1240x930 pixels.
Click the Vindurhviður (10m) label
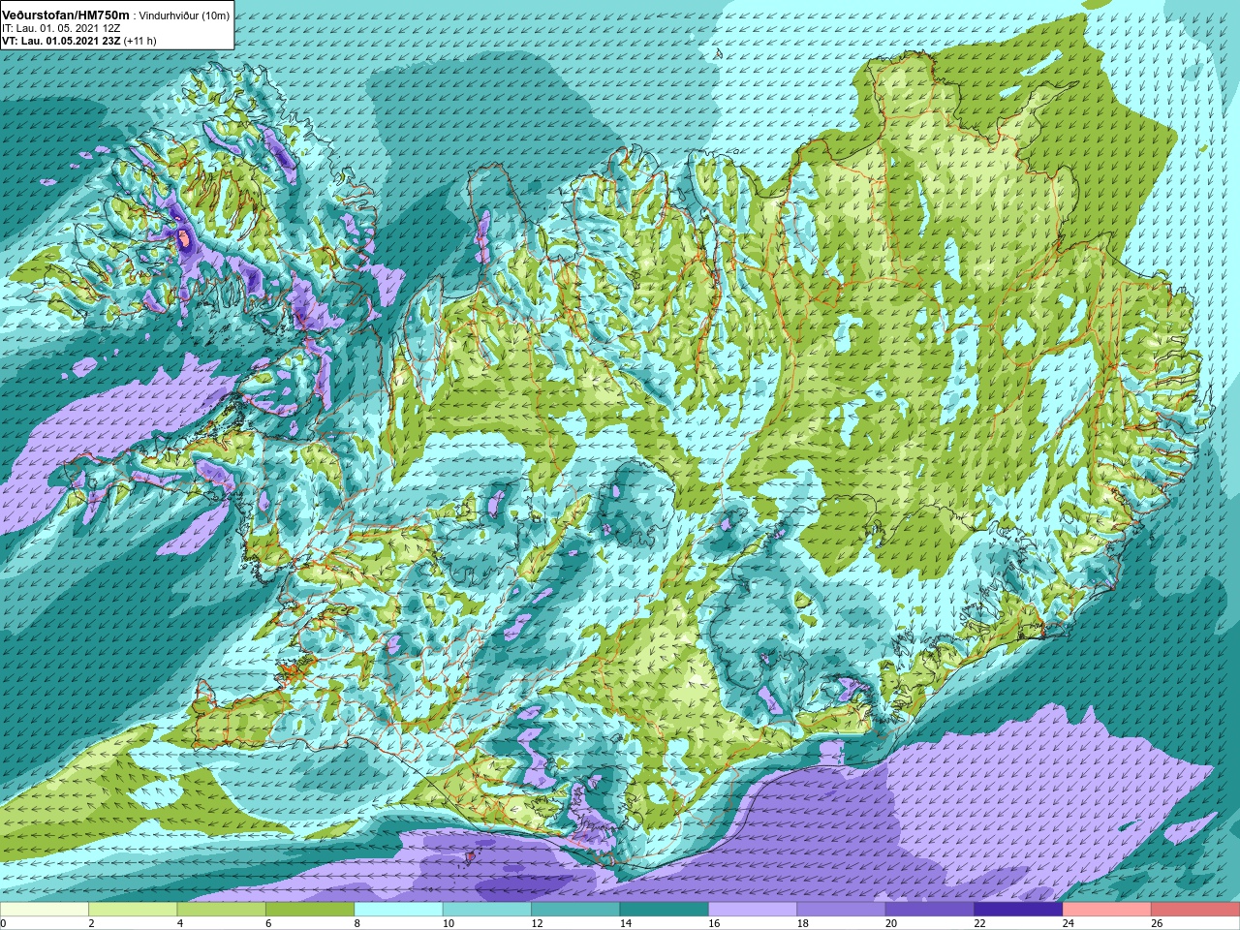pyautogui.click(x=184, y=16)
